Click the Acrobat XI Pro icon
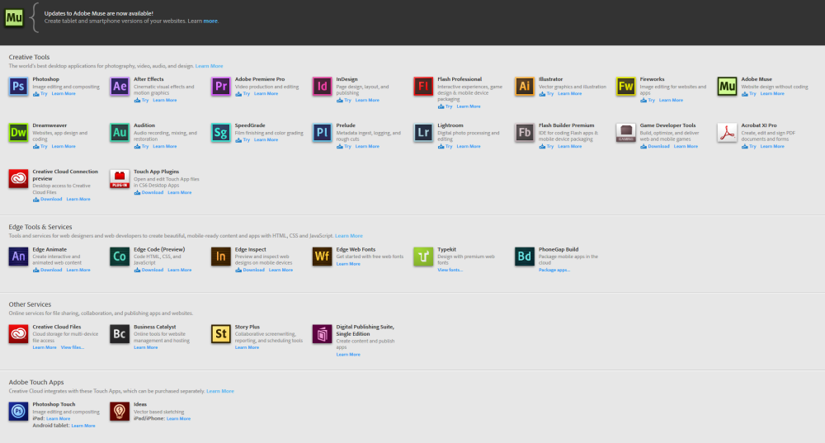This screenshot has width=825, height=443. 727,133
